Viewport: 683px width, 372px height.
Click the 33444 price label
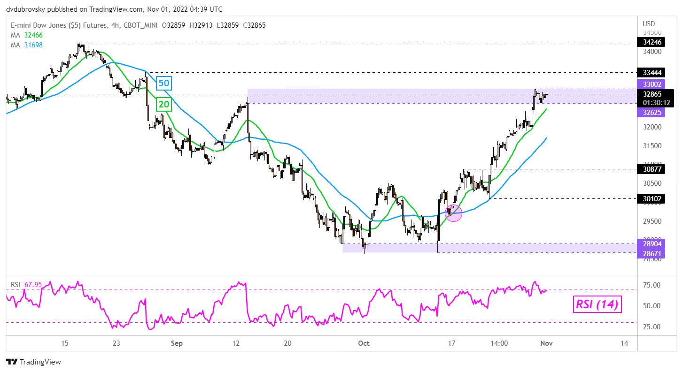pos(651,72)
